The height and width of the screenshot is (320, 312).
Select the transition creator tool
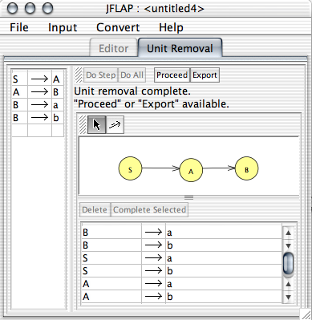coord(115,124)
